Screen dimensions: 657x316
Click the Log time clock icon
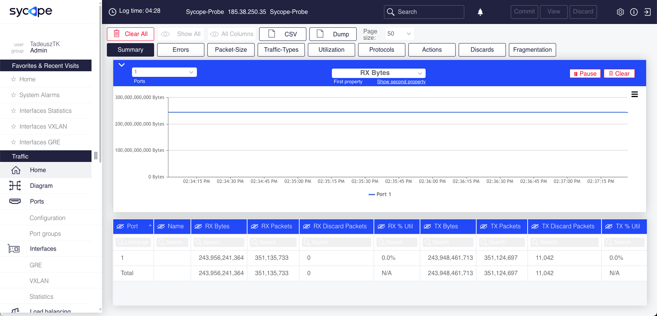[112, 12]
